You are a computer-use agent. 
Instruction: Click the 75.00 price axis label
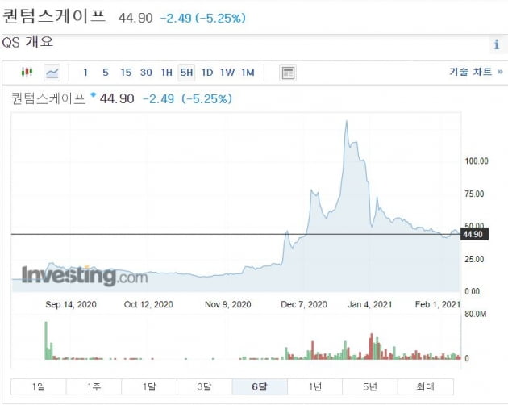point(474,194)
